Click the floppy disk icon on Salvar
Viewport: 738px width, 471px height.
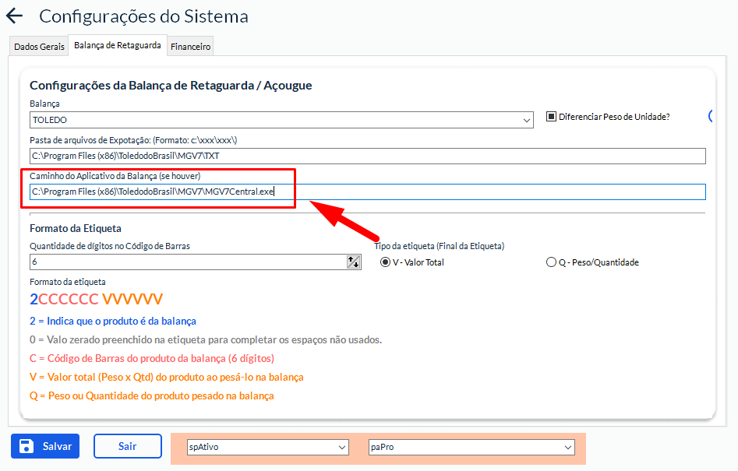pyautogui.click(x=26, y=446)
